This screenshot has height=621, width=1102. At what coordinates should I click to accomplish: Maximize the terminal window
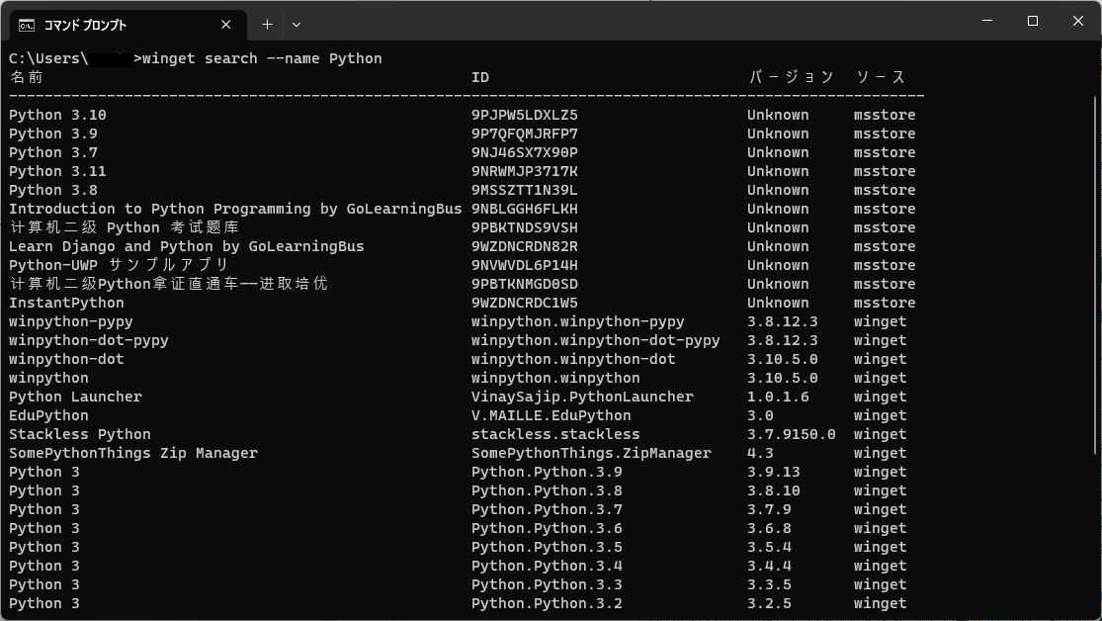[x=1033, y=21]
